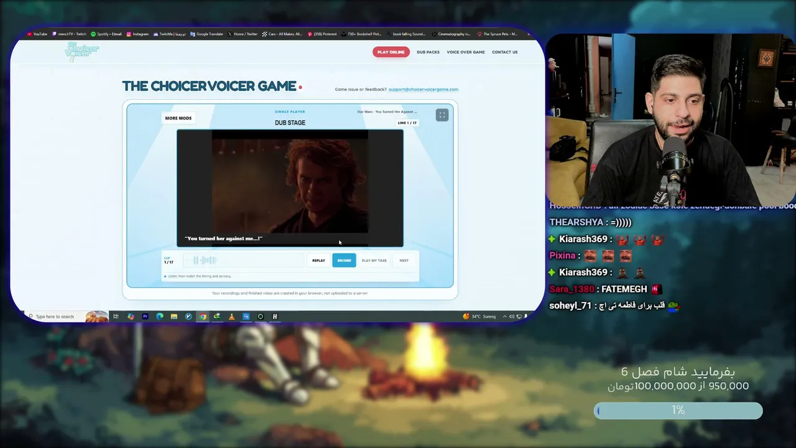796x448 pixels.
Task: Open File Explorer from the taskbar
Action: point(174,316)
